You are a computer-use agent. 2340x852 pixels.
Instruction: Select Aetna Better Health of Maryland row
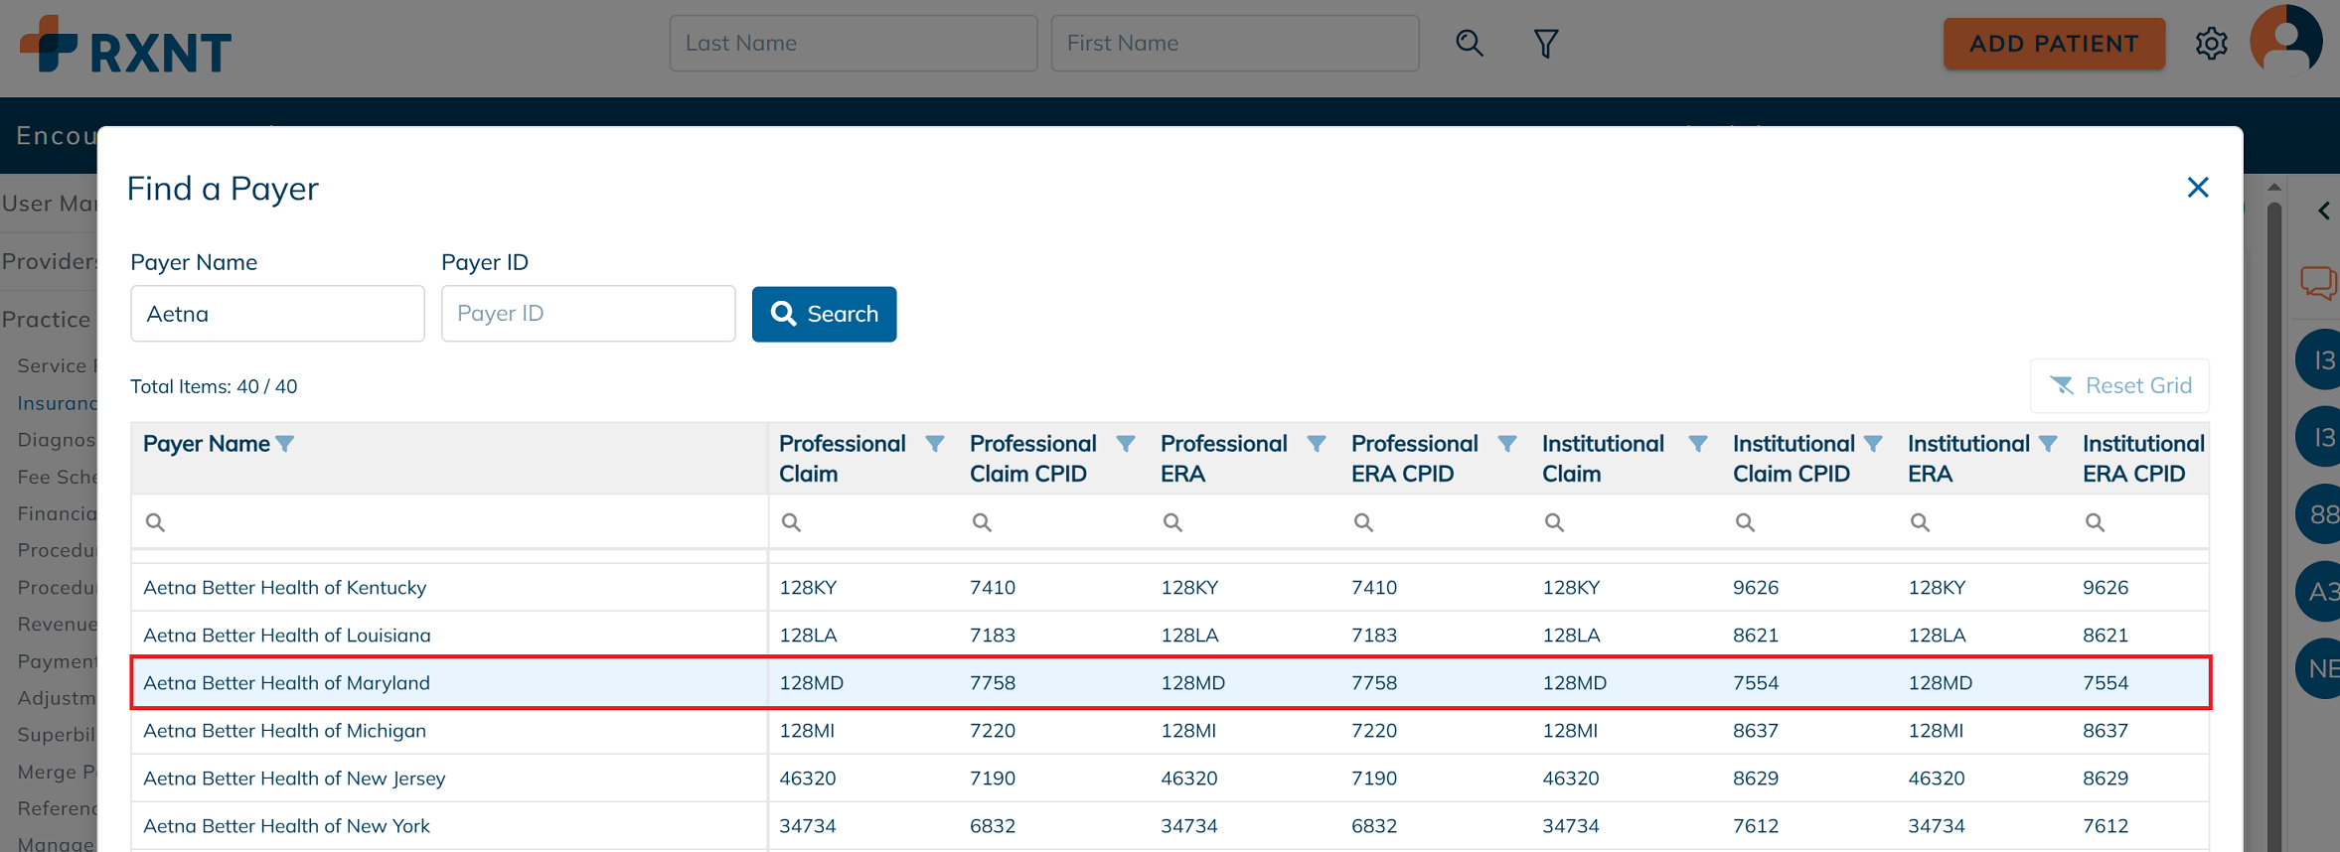point(287,682)
